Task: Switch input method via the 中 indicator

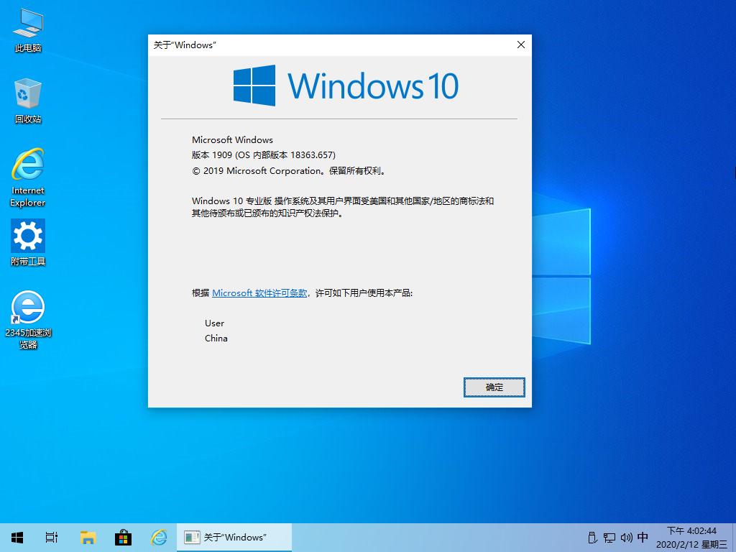Action: [x=643, y=537]
